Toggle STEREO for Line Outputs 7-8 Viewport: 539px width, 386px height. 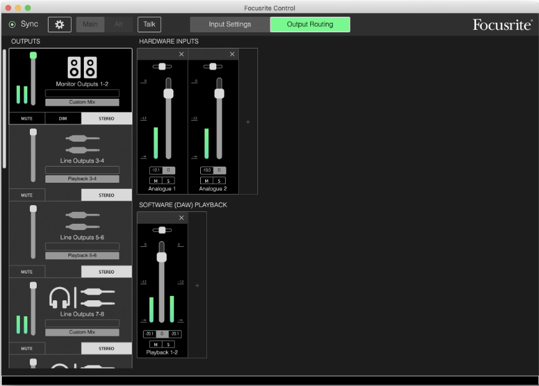click(106, 348)
